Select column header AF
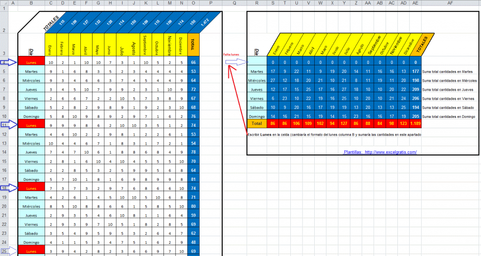 point(450,3)
